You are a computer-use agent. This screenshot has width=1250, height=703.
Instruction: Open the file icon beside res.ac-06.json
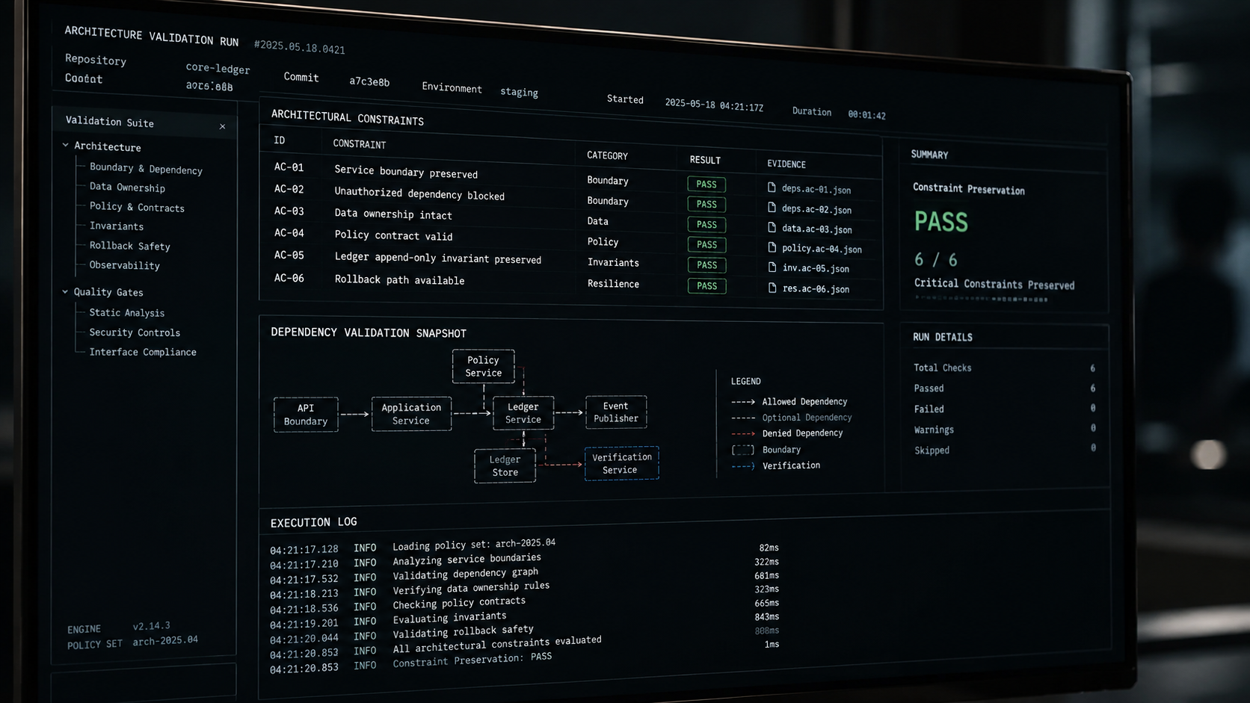[x=772, y=288]
